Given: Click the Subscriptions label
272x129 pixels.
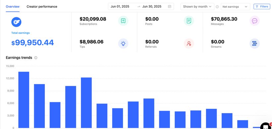Looking at the screenshot, I should tap(88, 24).
